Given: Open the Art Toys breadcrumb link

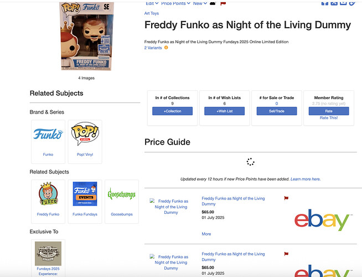Looking at the screenshot, I should (152, 13).
